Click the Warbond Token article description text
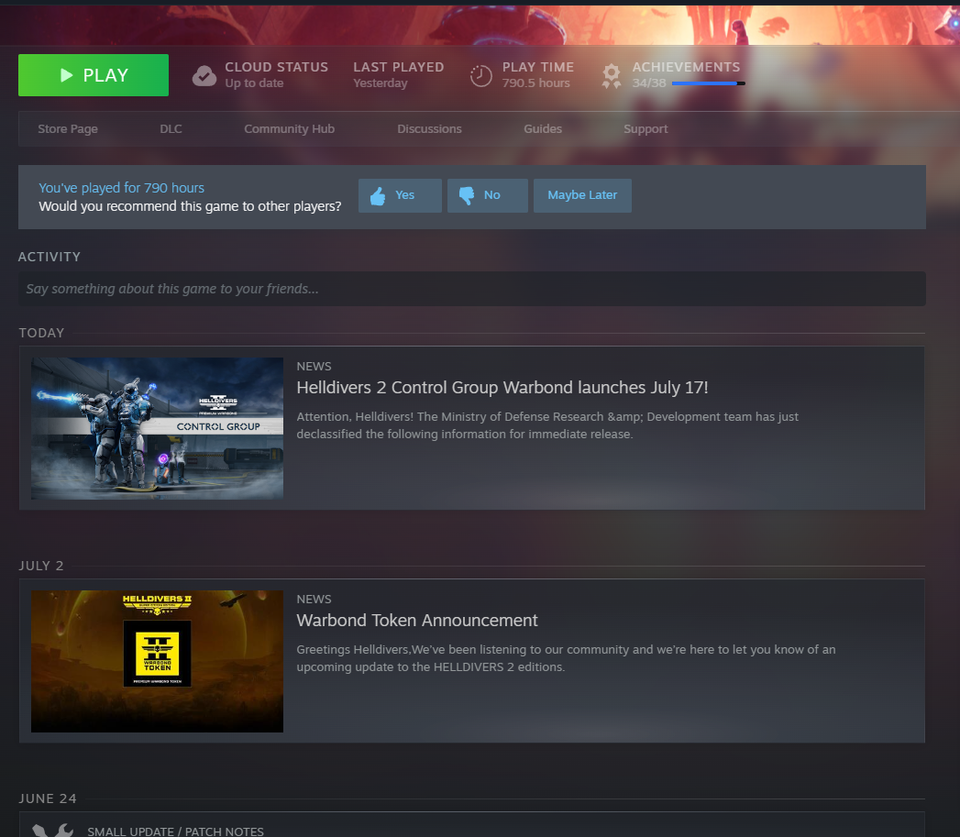The image size is (960, 837). [566, 658]
